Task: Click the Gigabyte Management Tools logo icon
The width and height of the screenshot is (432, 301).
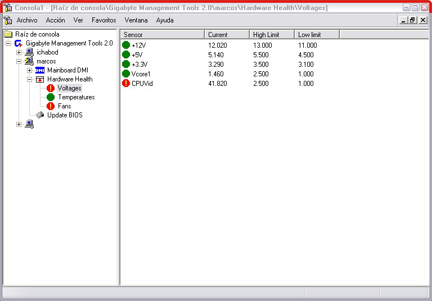Action: pos(19,43)
